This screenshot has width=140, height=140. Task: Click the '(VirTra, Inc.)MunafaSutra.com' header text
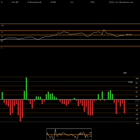(x=121, y=2)
